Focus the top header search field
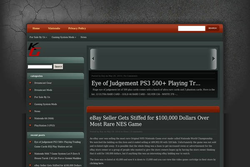The height and width of the screenshot is (167, 250). pyautogui.click(x=192, y=28)
